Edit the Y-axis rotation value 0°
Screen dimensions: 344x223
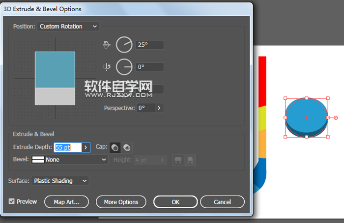tap(149, 67)
